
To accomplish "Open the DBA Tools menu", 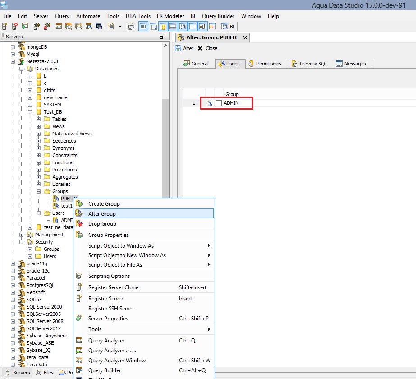I will (138, 16).
